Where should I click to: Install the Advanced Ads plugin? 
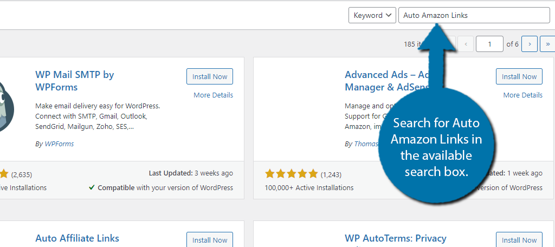pos(519,76)
